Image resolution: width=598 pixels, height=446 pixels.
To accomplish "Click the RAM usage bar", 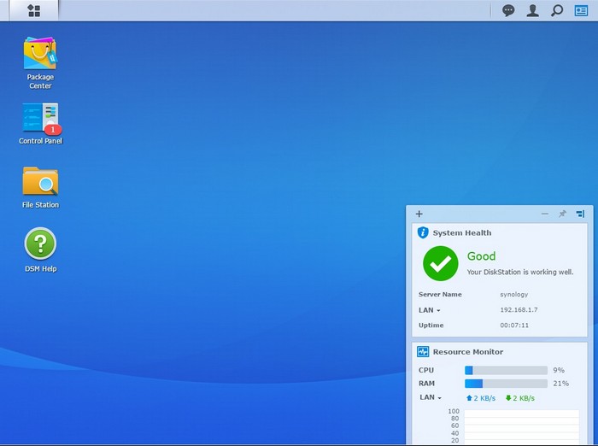I will pyautogui.click(x=506, y=384).
